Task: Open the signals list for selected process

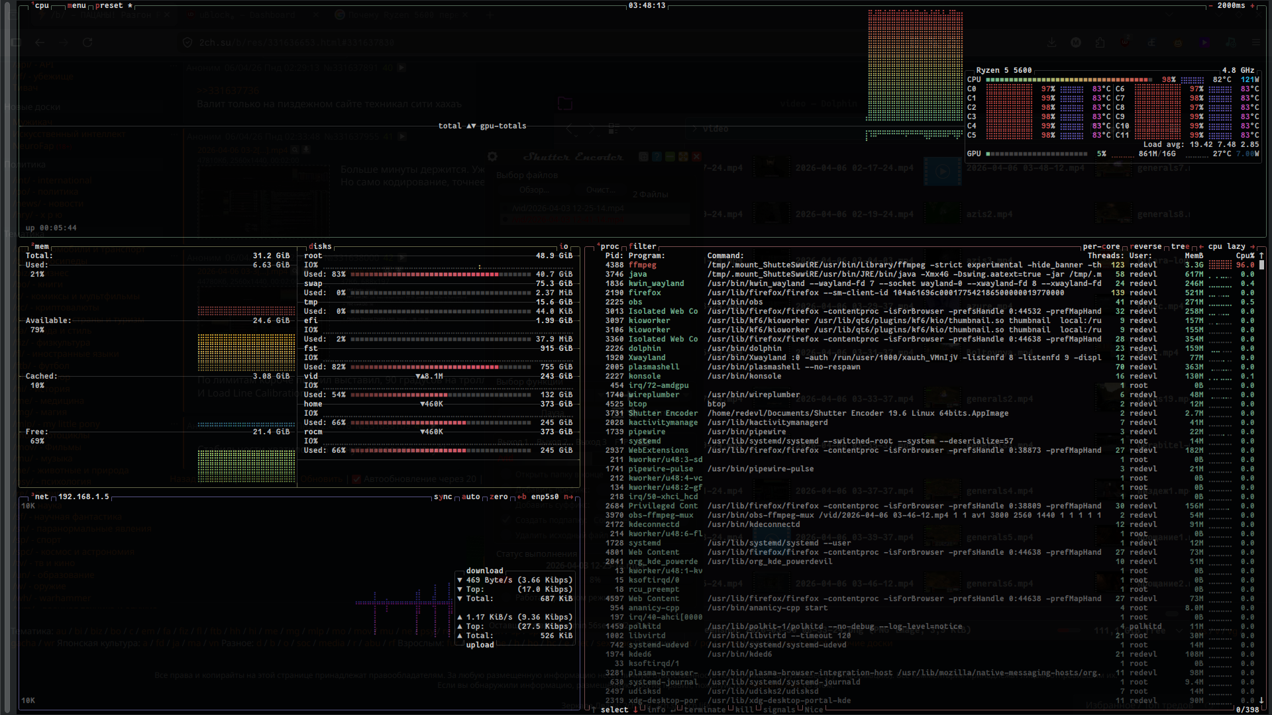Action: 778,710
